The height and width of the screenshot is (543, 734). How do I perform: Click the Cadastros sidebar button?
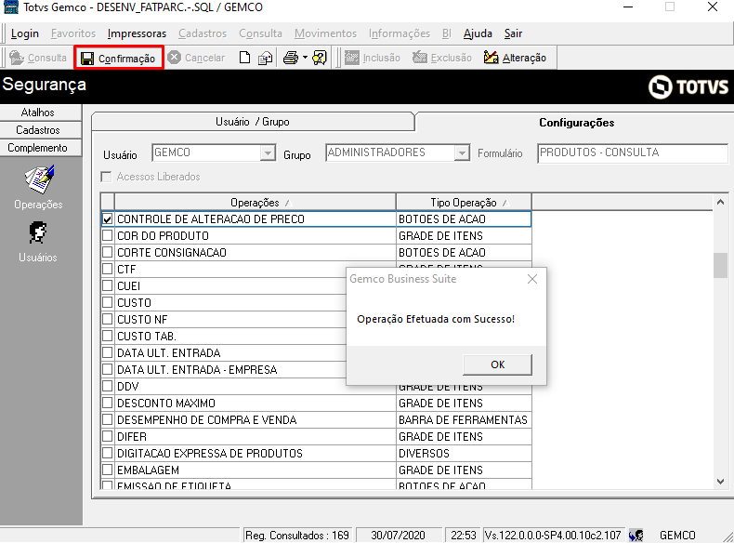click(40, 130)
